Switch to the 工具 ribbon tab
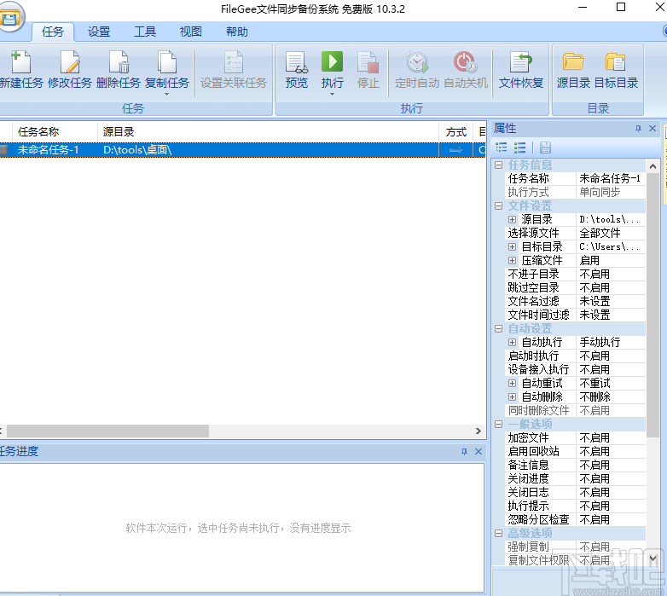 click(145, 32)
